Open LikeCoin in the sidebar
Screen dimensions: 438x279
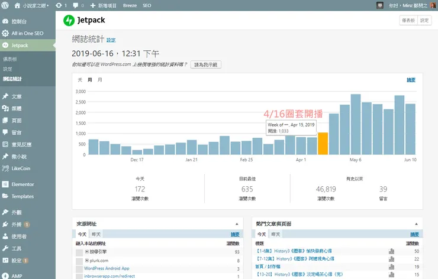tap(22, 168)
